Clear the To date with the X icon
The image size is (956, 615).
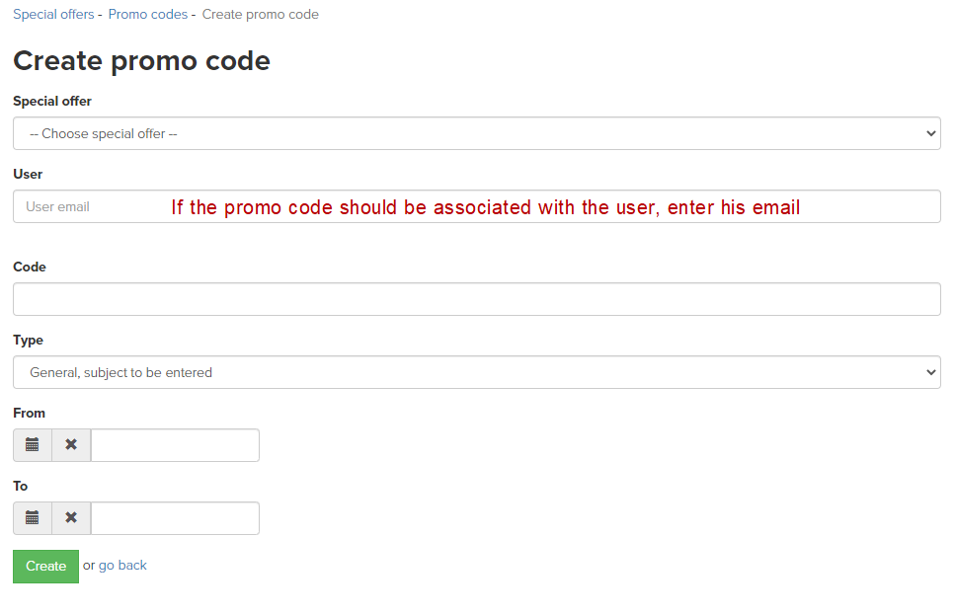71,518
